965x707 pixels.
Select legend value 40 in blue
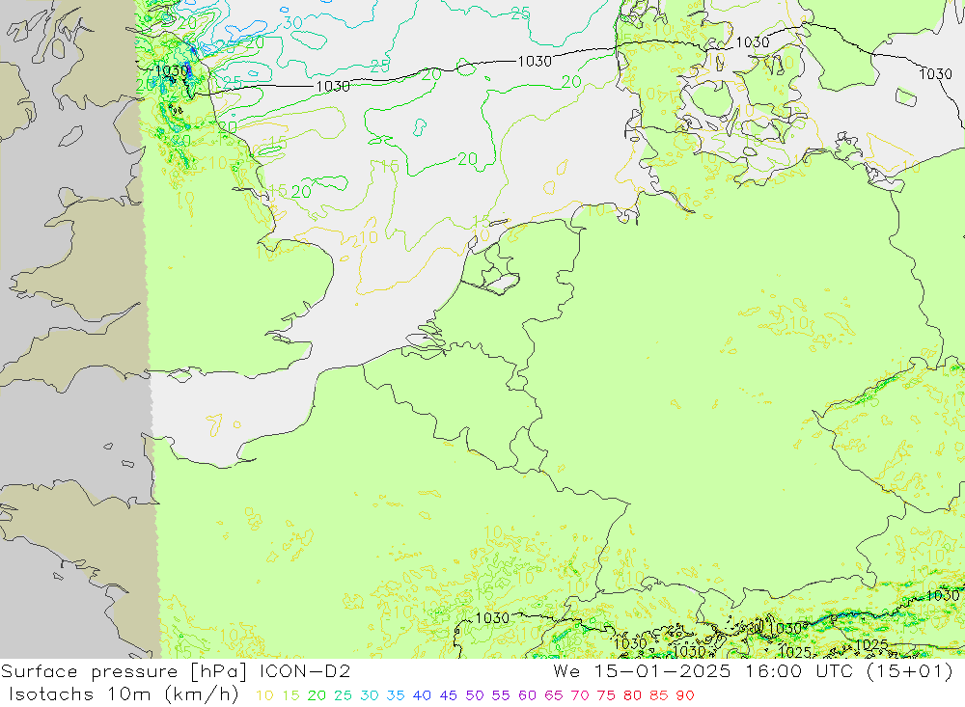tap(423, 695)
